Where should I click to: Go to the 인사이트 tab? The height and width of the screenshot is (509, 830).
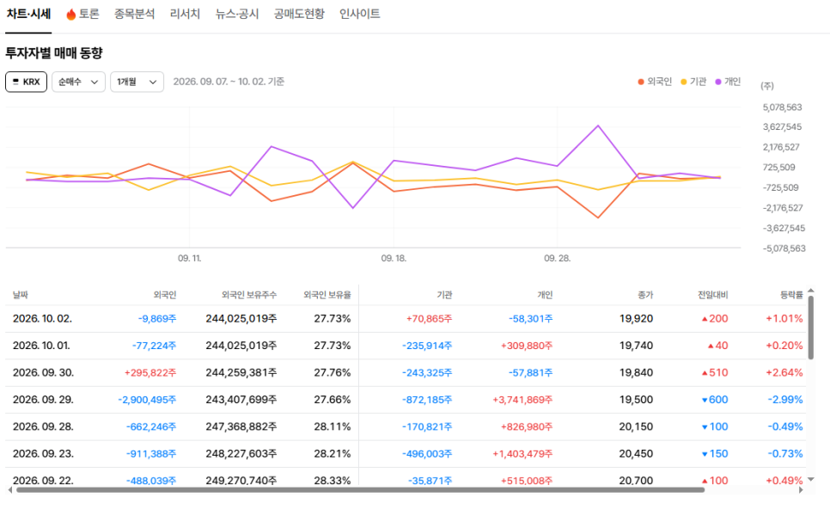359,15
